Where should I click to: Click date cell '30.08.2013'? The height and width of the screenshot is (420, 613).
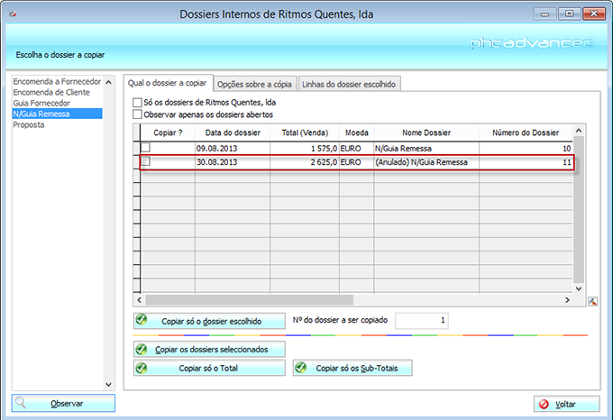tap(233, 162)
